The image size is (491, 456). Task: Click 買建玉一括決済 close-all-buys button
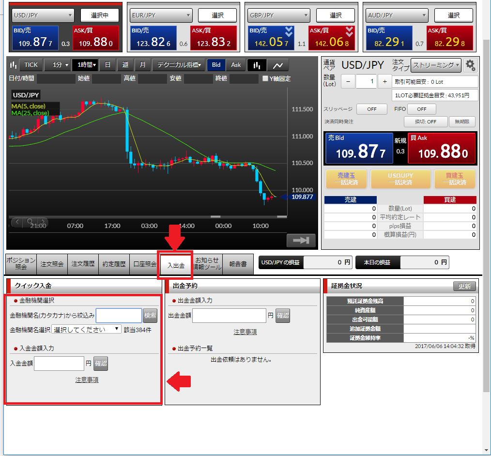[454, 179]
